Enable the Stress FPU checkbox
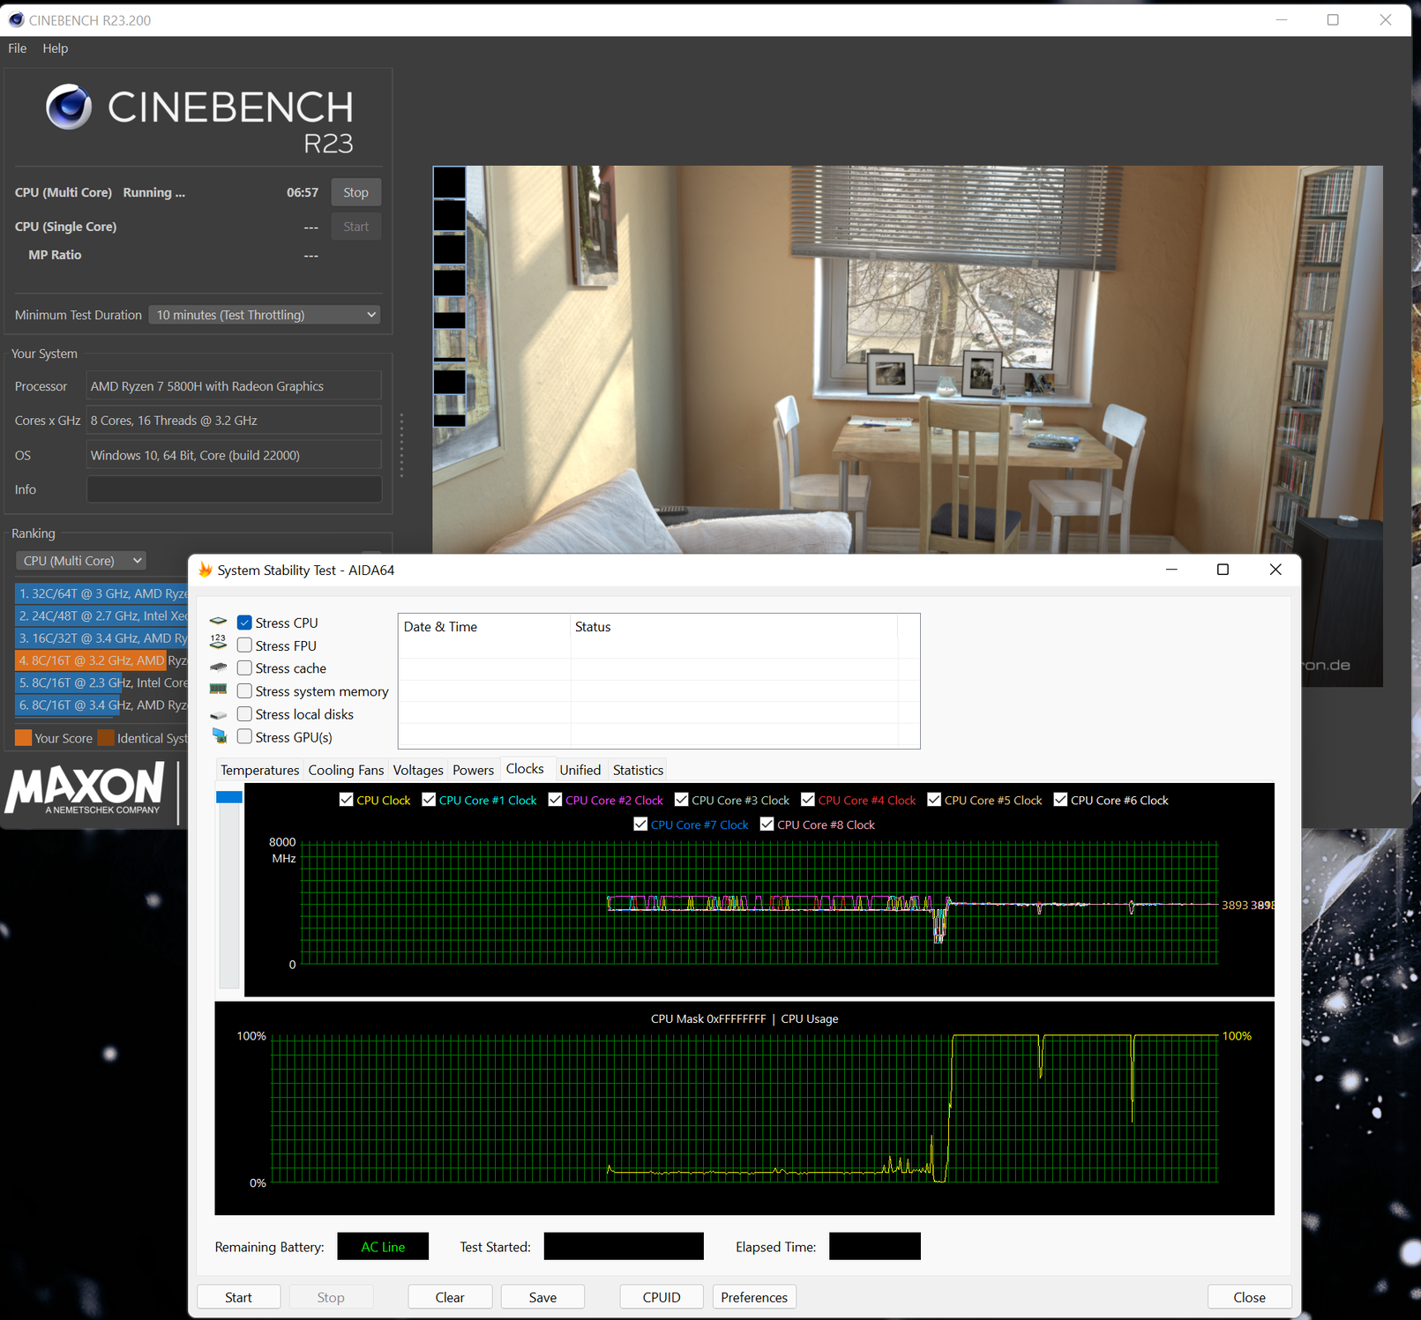This screenshot has height=1320, width=1421. [x=244, y=645]
